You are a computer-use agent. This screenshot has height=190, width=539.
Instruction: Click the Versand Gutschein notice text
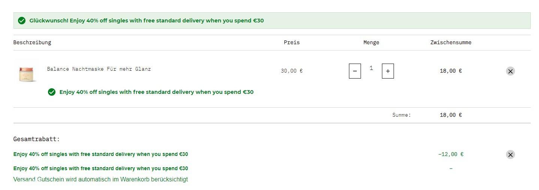[100, 179]
